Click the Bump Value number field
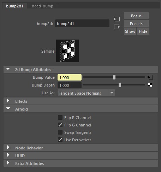This screenshot has width=161, height=172. click(x=70, y=77)
